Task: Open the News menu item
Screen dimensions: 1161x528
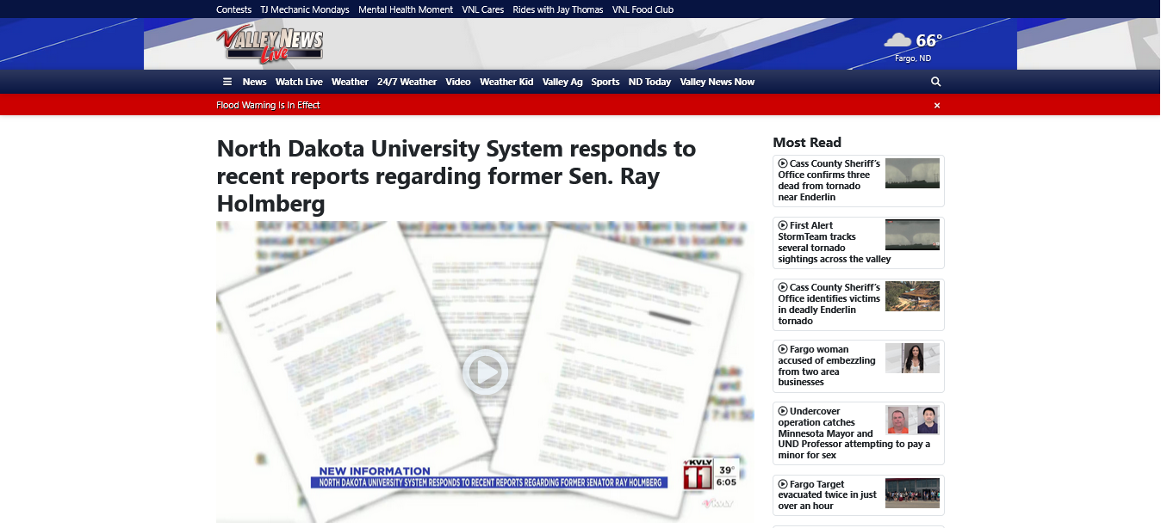Action: [254, 82]
